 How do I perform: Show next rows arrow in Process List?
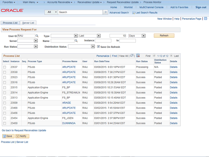tap(171, 56)
